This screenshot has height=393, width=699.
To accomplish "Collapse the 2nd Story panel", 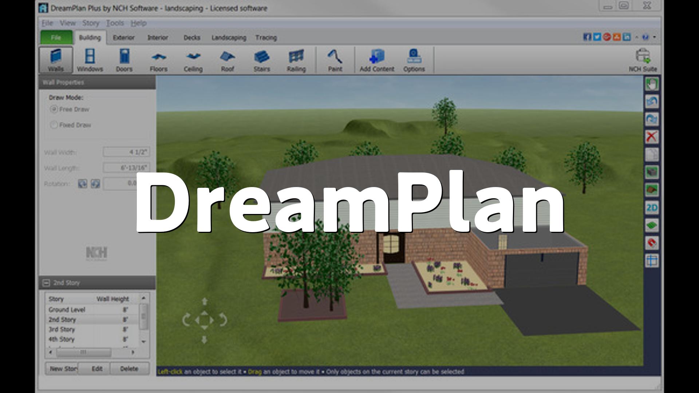I will (x=46, y=283).
